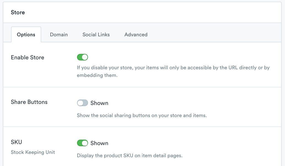Click the Stock Keeping Unit subtitle
This screenshot has width=285, height=166.
[33, 152]
